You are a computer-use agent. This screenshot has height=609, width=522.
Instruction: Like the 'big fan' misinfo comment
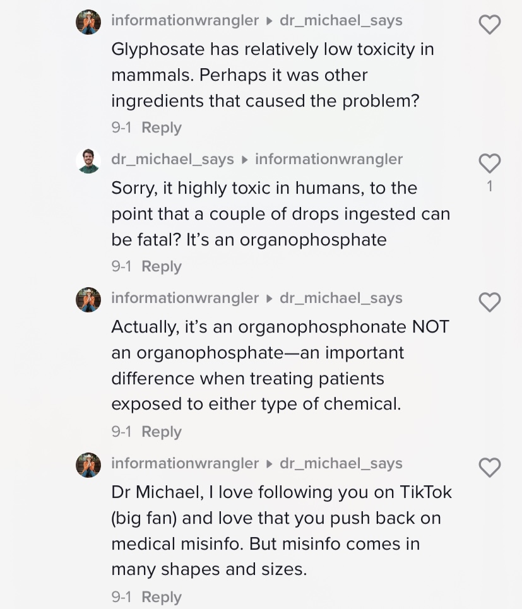[x=489, y=468]
